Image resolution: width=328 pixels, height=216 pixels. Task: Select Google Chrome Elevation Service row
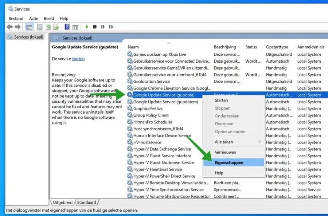click(x=227, y=88)
